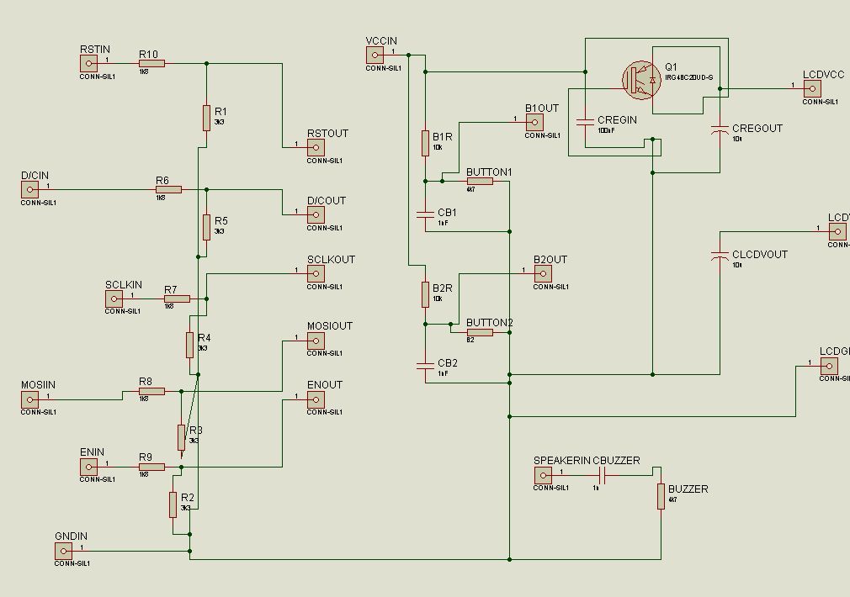Select the CREGIN capacitor symbol
This screenshot has height=597, width=850.
point(586,123)
